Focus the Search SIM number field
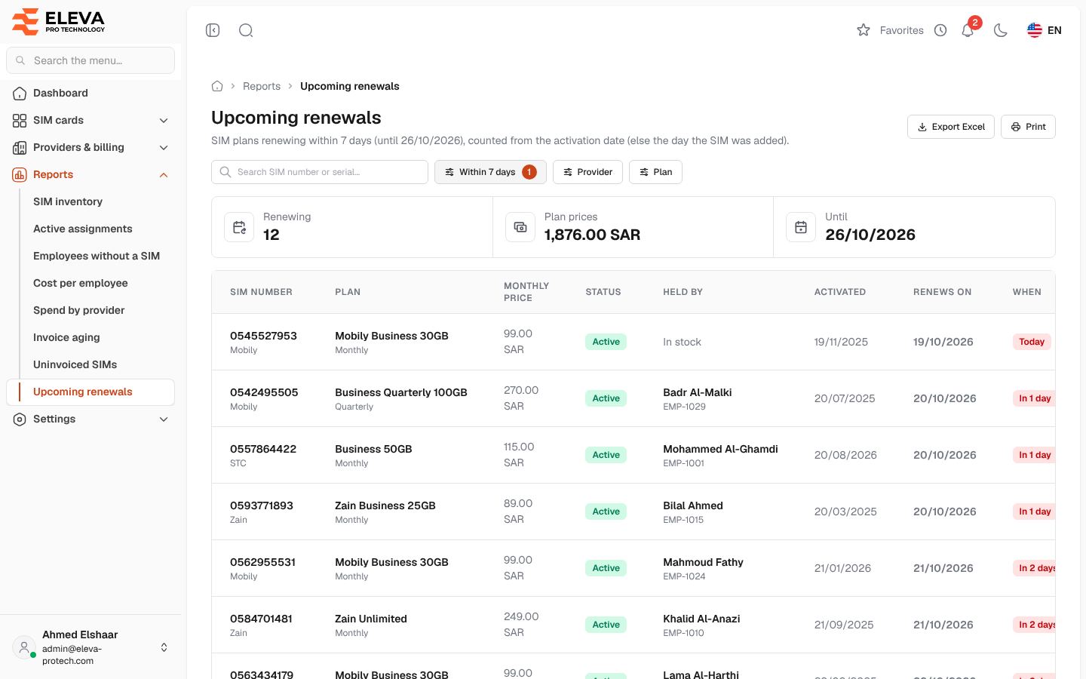This screenshot has height=679, width=1086. (320, 172)
